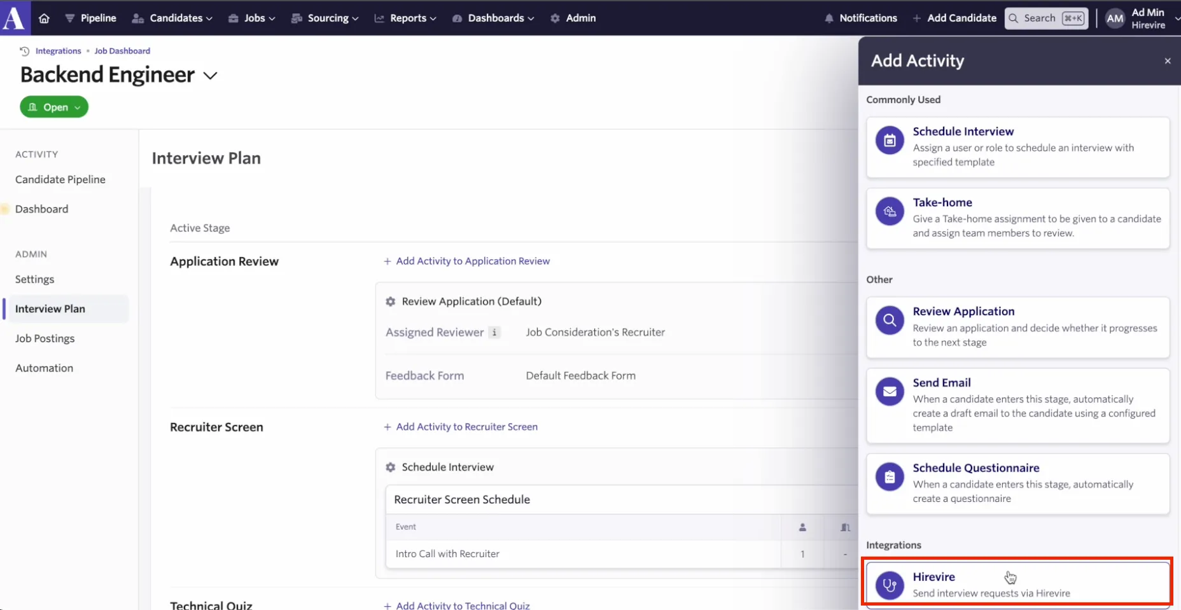The width and height of the screenshot is (1181, 610).
Task: Select the Hirevire integration card title
Action: (x=933, y=577)
